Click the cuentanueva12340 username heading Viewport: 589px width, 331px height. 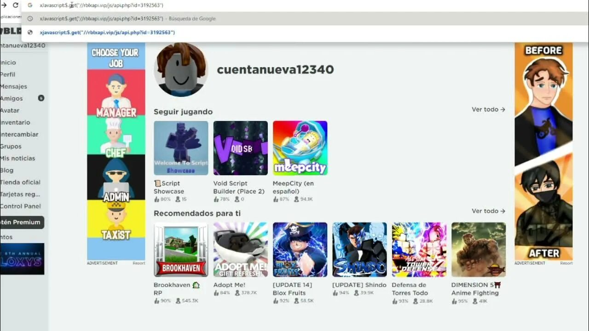click(x=275, y=69)
